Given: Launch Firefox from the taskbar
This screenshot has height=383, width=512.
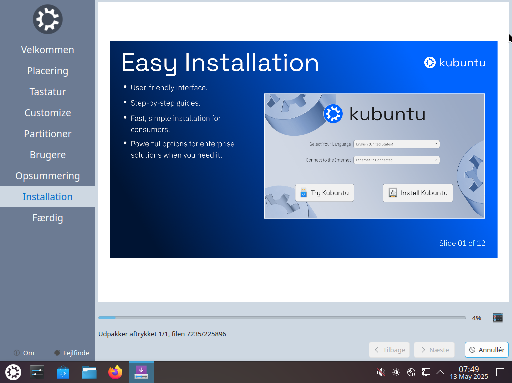Looking at the screenshot, I should (115, 372).
